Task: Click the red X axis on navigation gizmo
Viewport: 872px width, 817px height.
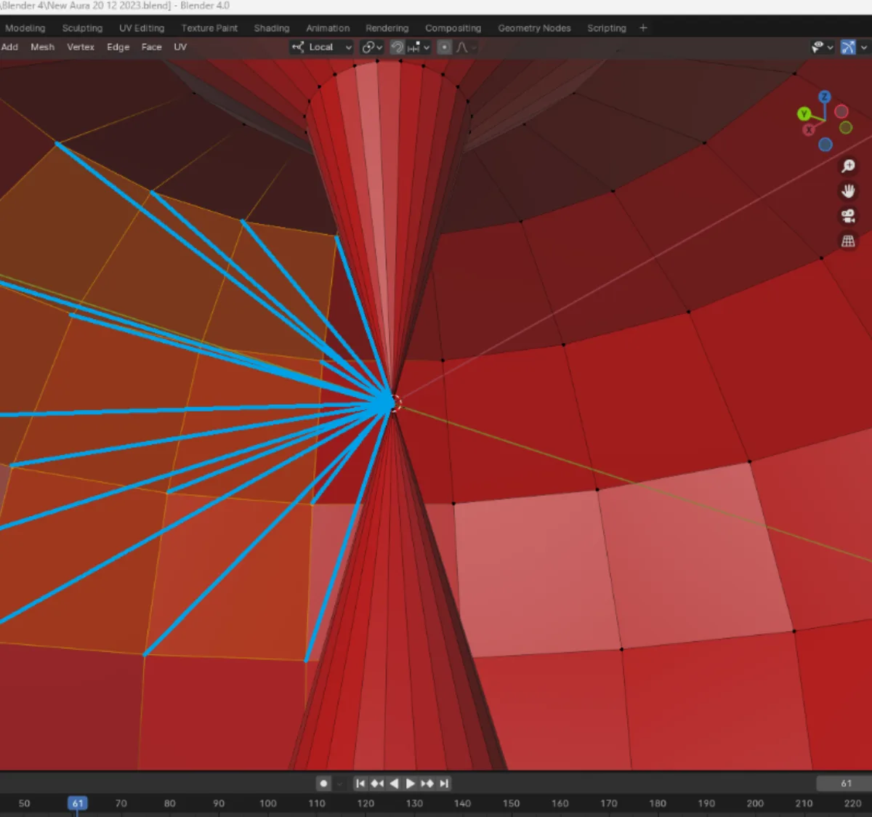Action: pos(809,130)
